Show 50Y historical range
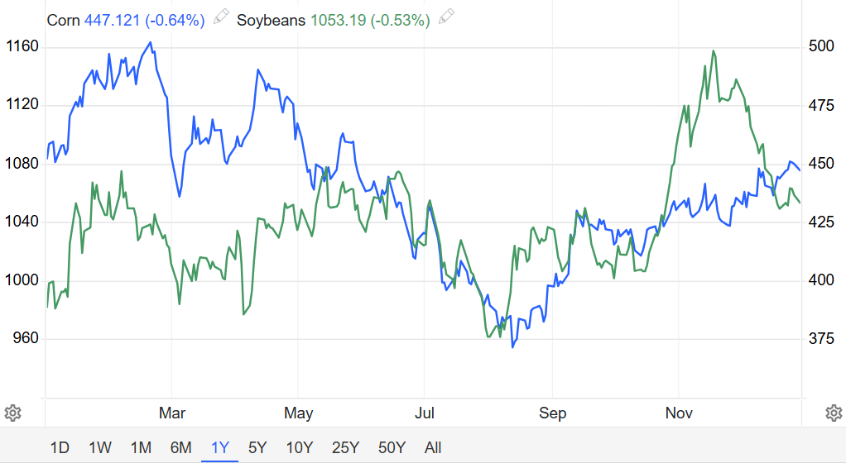This screenshot has height=468, width=846. 392,448
